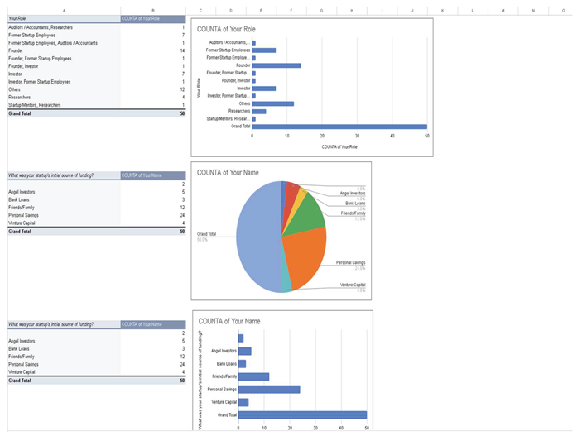577x436 pixels.
Task: Click the green Friends/Family pie slice
Action: coord(308,213)
